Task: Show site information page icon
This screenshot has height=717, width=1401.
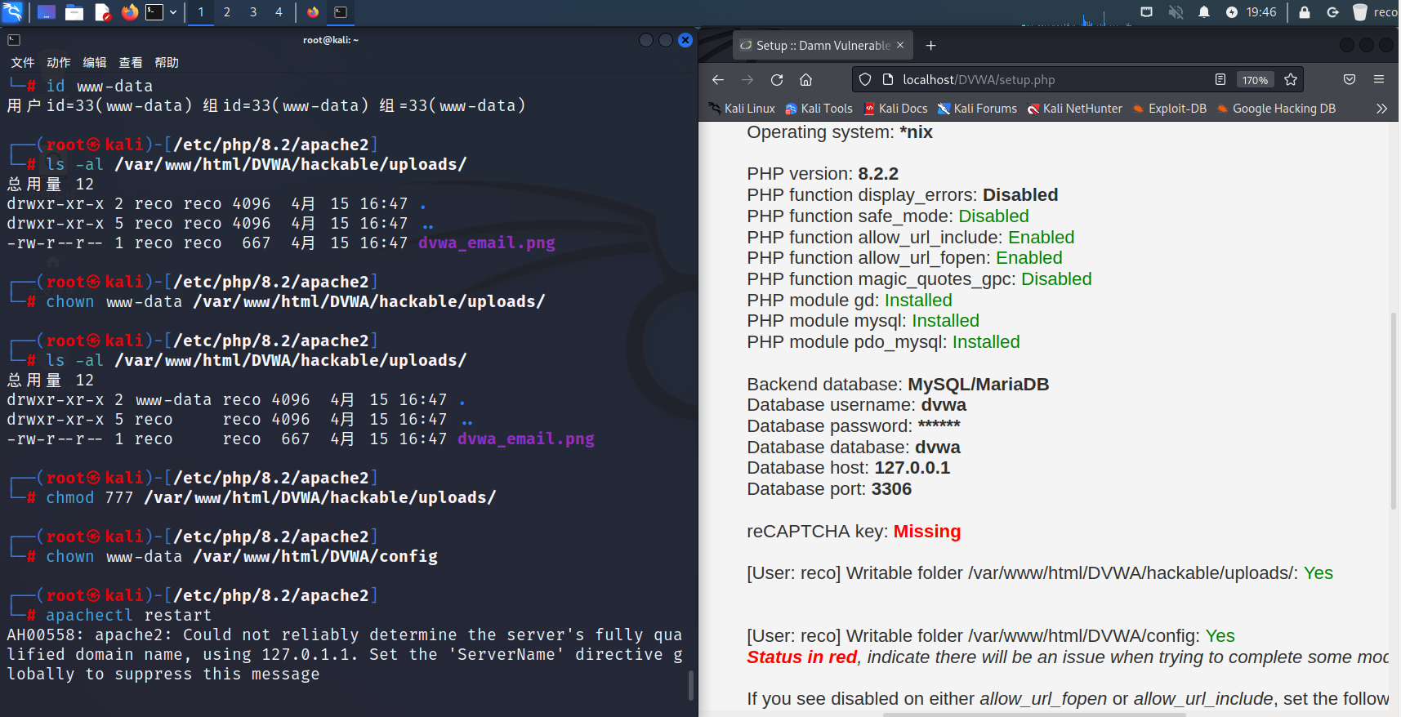Action: pos(888,80)
